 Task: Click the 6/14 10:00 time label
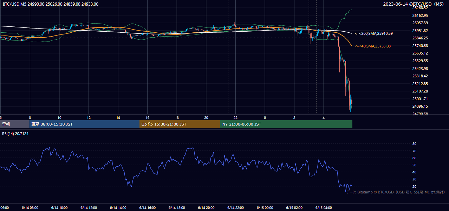coord(59,208)
